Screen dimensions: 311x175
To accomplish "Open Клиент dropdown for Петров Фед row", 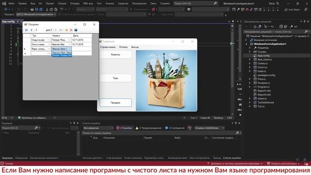I will (69, 40).
